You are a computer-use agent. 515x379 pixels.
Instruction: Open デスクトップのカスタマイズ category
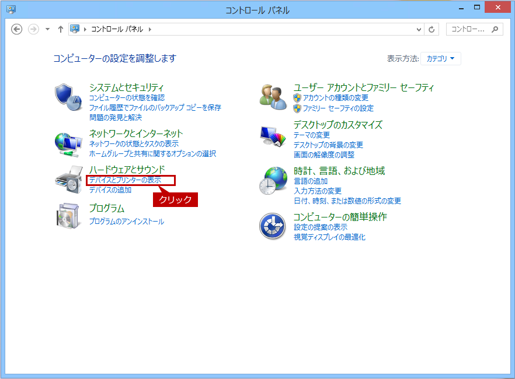[x=338, y=125]
